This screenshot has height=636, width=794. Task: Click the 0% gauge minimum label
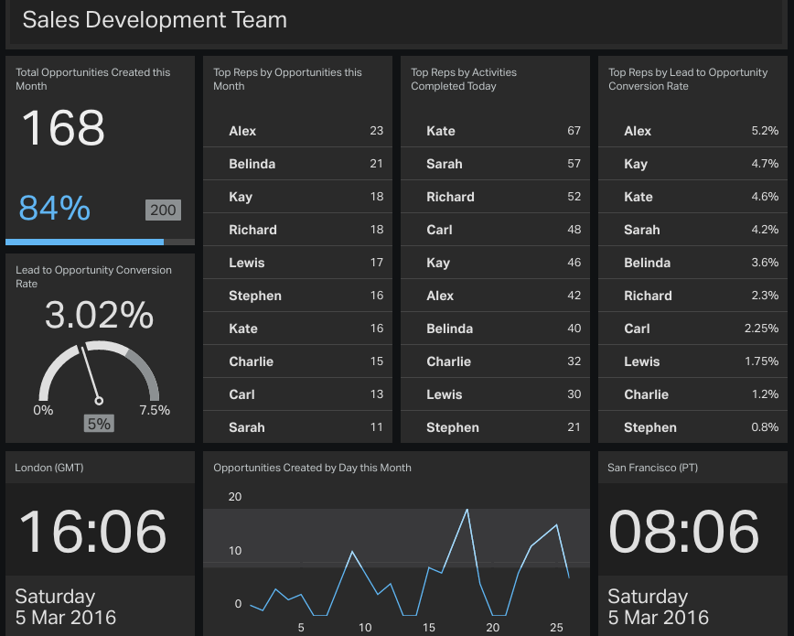[x=43, y=411]
